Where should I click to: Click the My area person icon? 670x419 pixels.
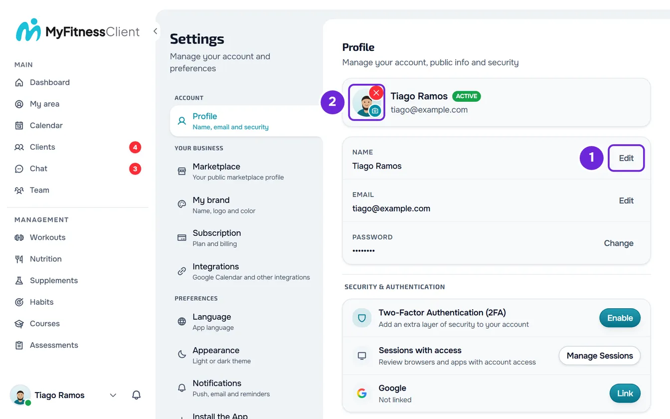click(x=19, y=104)
